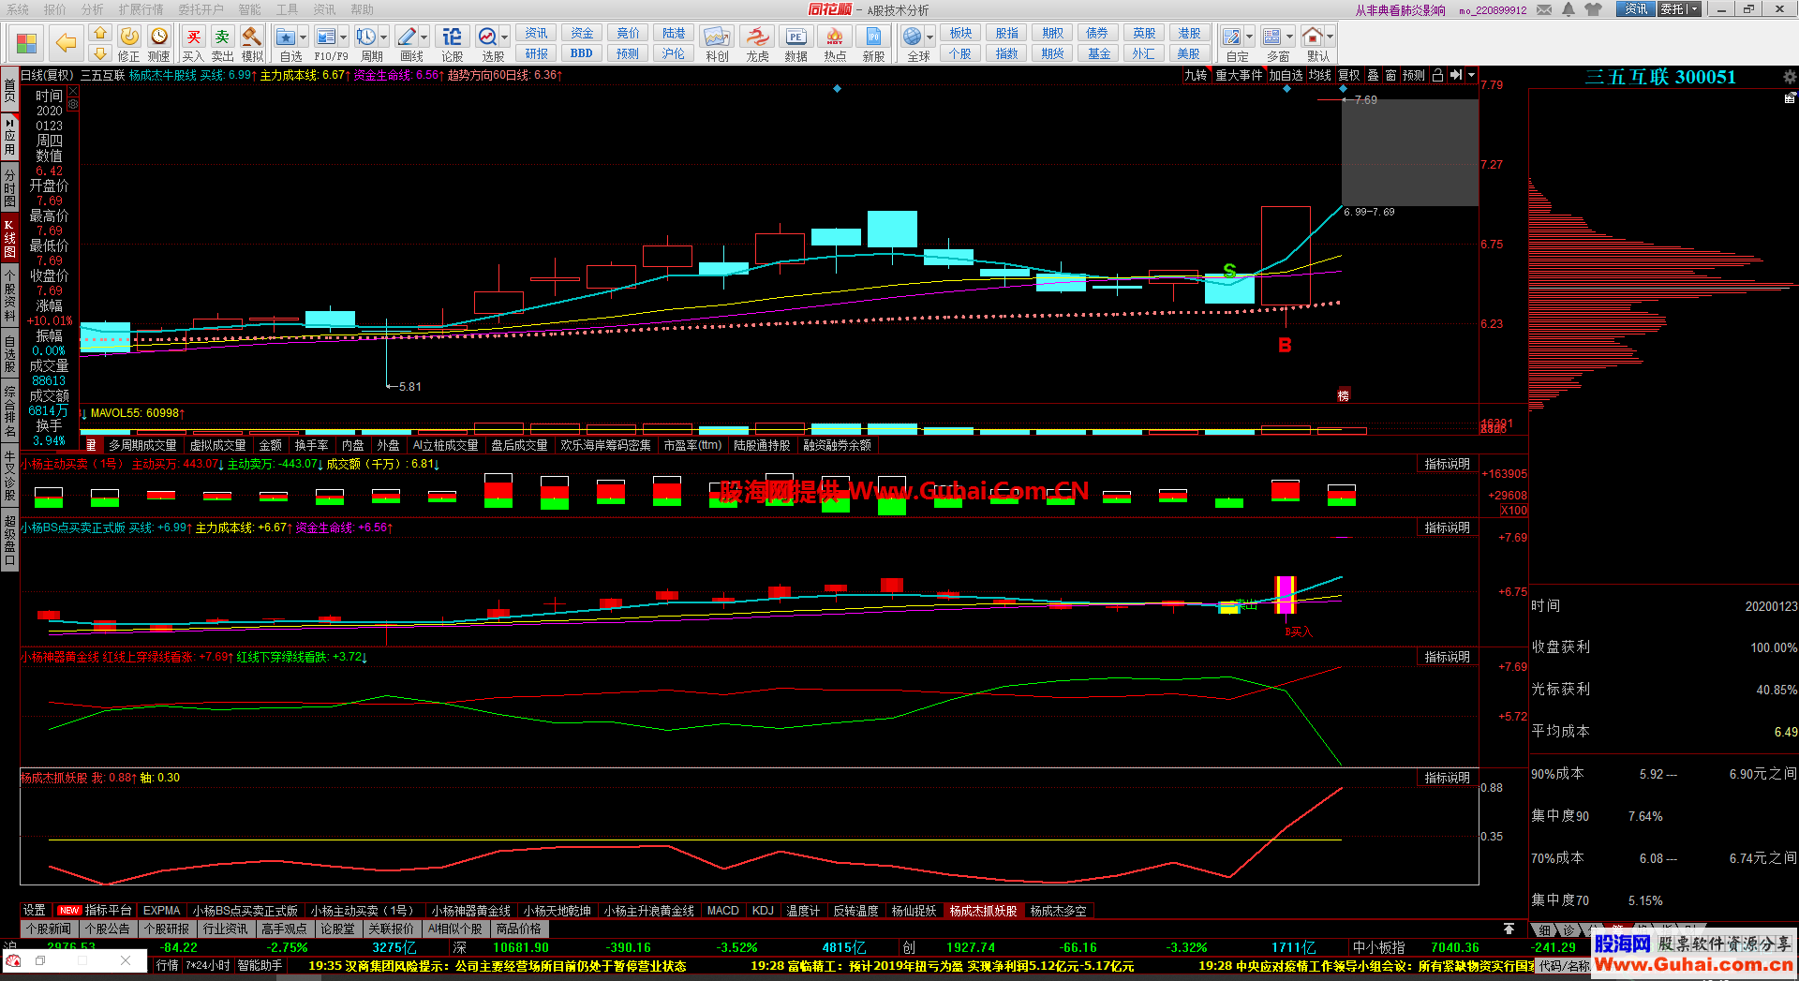Open the 分析 menu

[x=93, y=9]
